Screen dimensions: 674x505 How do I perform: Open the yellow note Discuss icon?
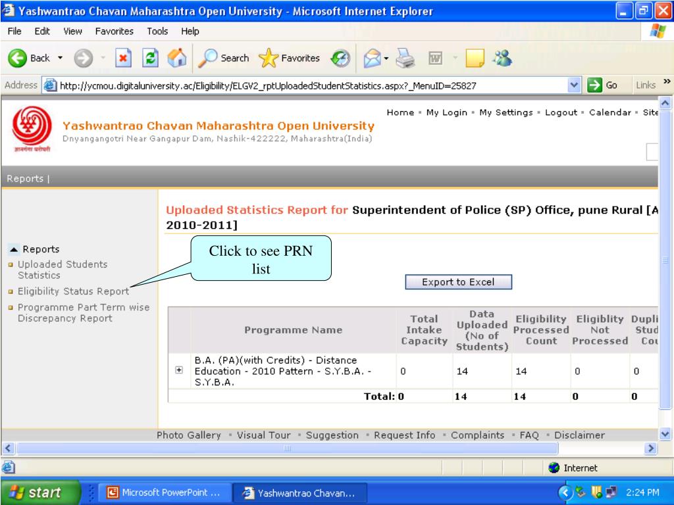pyautogui.click(x=475, y=58)
